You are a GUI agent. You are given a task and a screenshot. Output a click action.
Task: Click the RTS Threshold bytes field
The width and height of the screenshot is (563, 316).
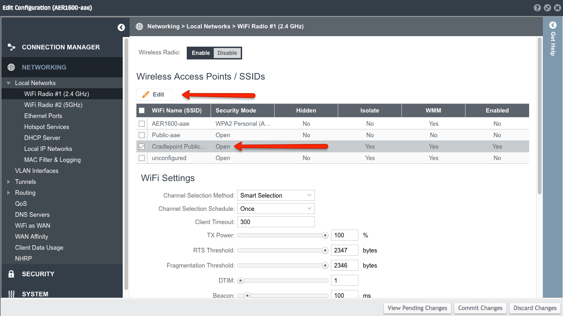click(344, 250)
